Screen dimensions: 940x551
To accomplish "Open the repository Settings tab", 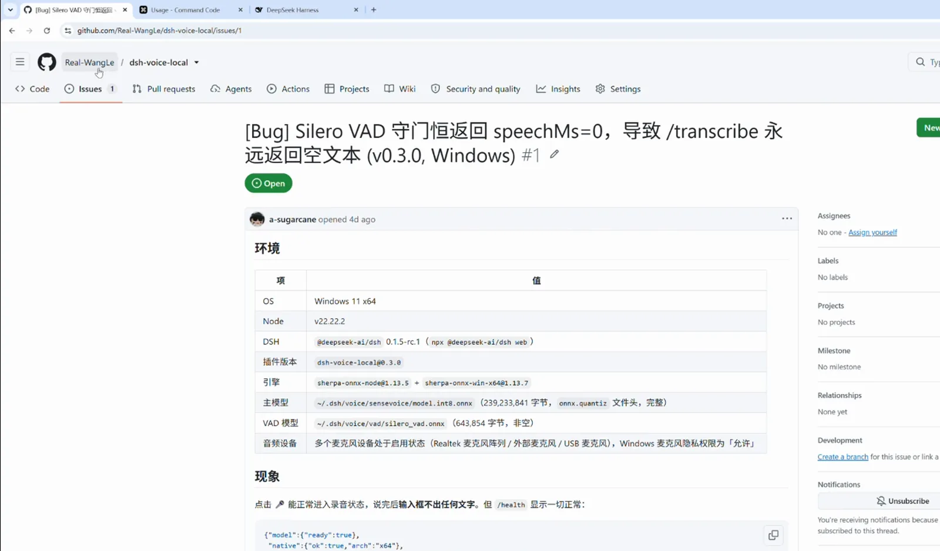I will click(618, 89).
